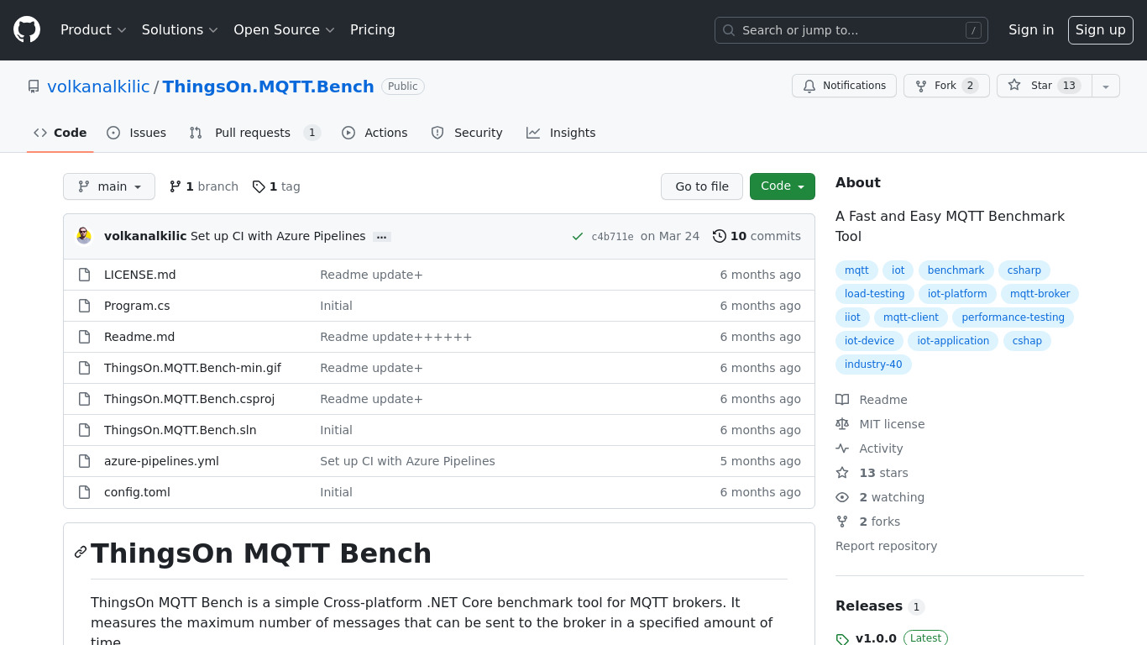Click file icon next to Program.cs
The image size is (1147, 645).
coord(84,306)
